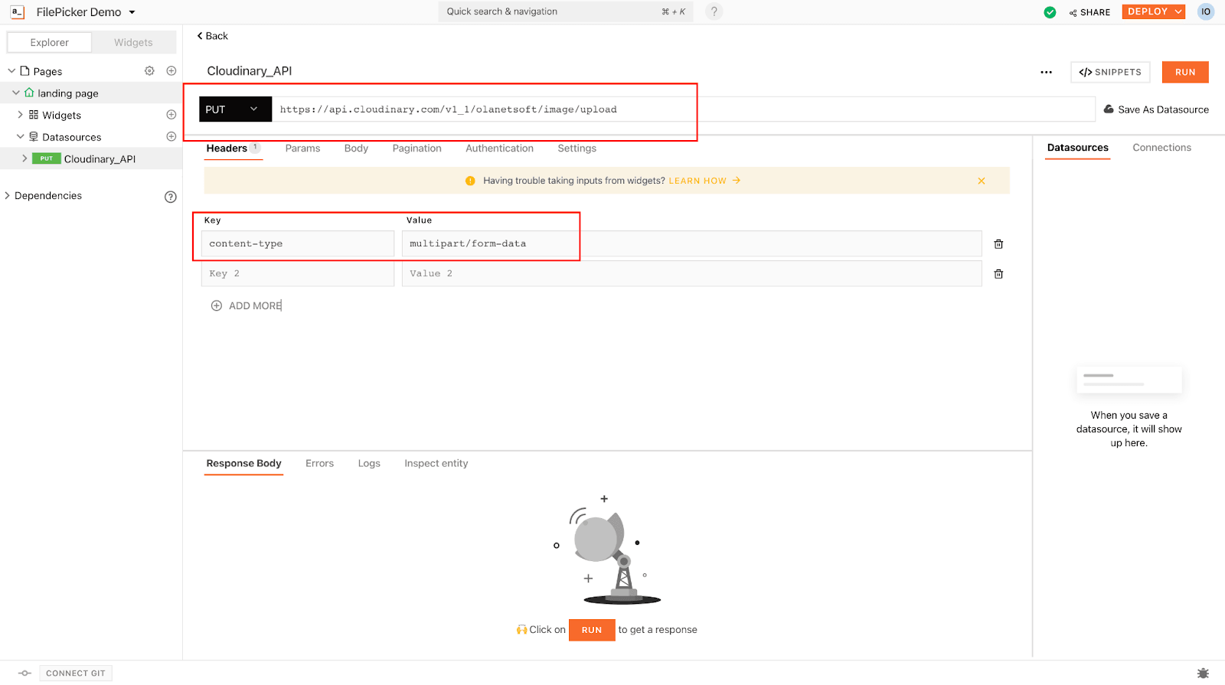Screen dimensions: 1225x685
Task: Add a new page with plus icon
Action: click(171, 71)
